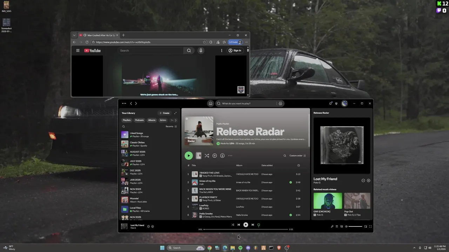Open more options for Release Radar
The image size is (449, 252).
point(230,156)
